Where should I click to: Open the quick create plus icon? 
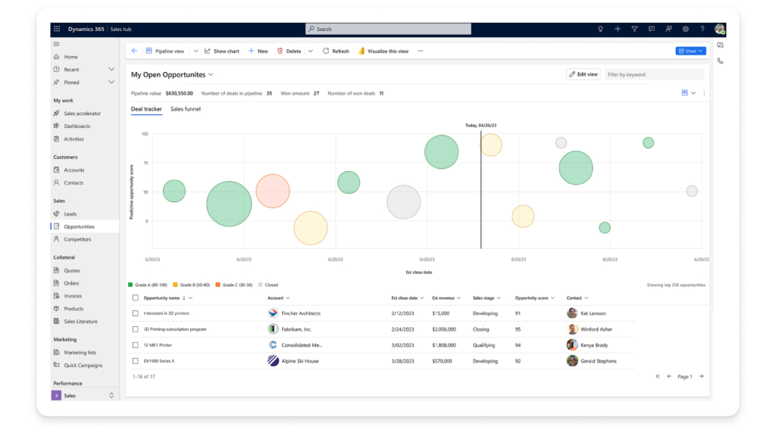pos(618,28)
